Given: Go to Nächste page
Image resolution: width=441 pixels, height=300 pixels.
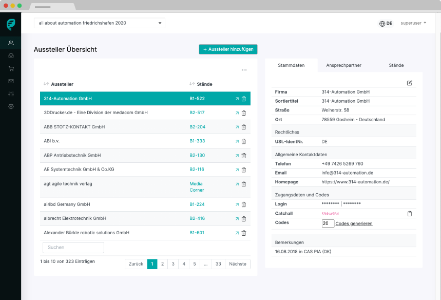Looking at the screenshot, I should click(238, 264).
